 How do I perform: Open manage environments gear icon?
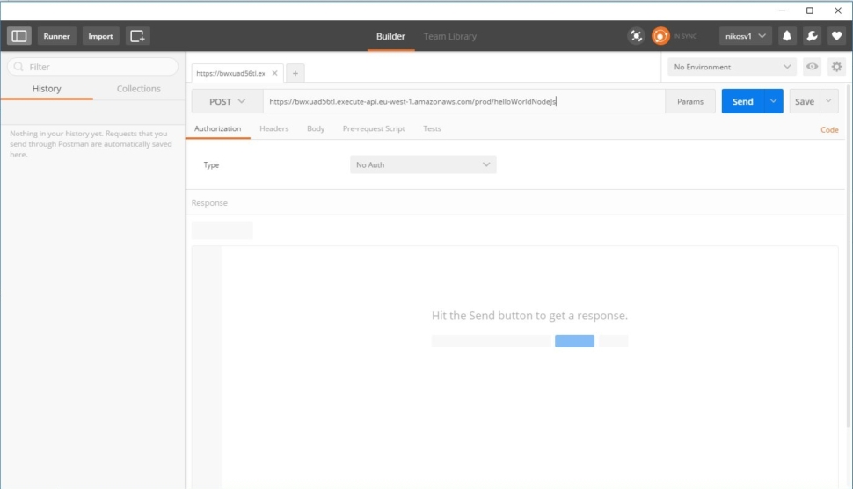pos(836,66)
